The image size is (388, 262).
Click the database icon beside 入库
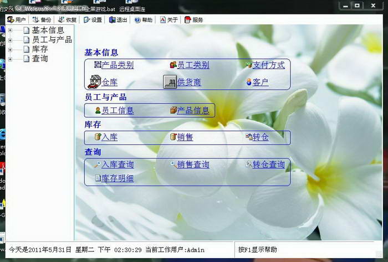coord(98,137)
